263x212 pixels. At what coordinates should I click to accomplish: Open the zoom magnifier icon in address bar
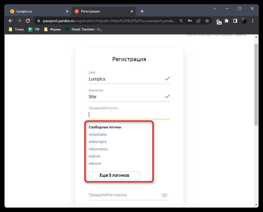(181, 21)
